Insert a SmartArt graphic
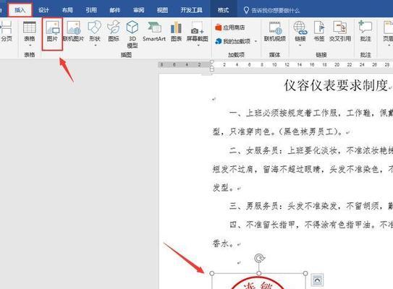This screenshot has height=289, width=393. (x=154, y=31)
